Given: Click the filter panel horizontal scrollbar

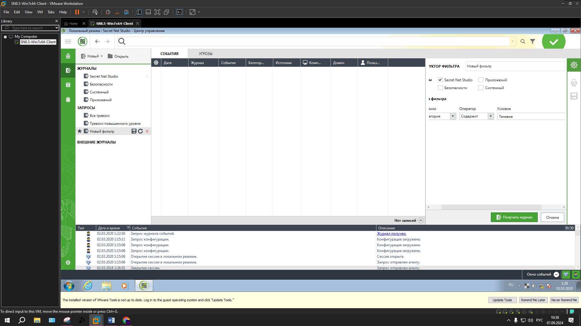Looking at the screenshot, I should (x=491, y=207).
